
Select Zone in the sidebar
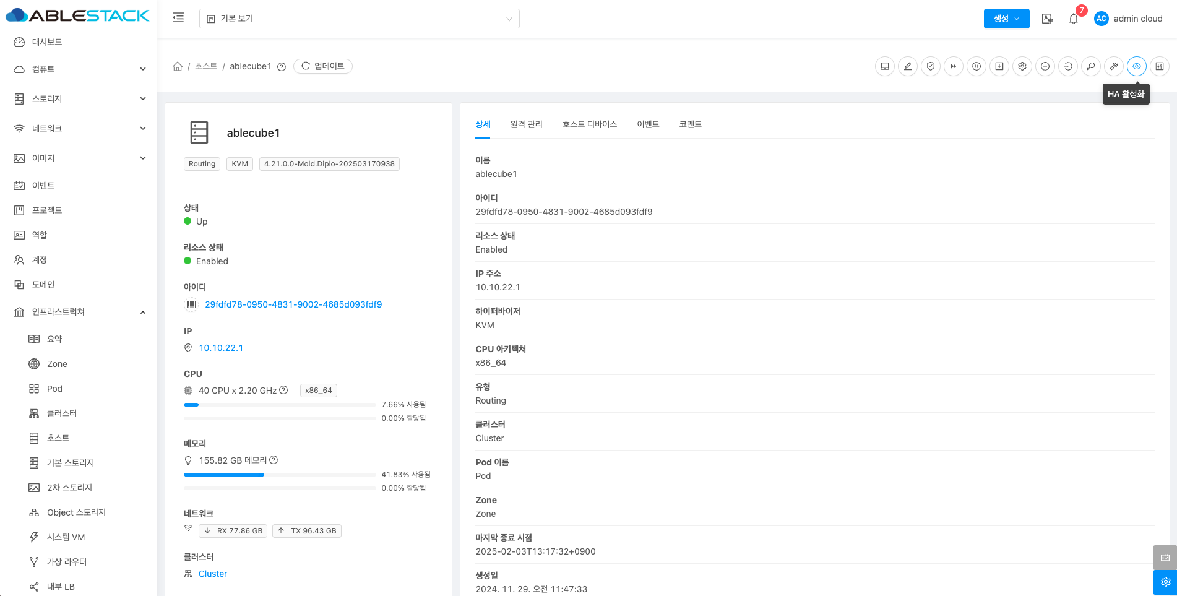click(x=57, y=364)
